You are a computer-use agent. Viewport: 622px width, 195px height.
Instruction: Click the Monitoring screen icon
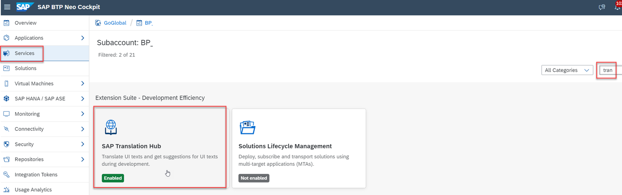click(6, 114)
